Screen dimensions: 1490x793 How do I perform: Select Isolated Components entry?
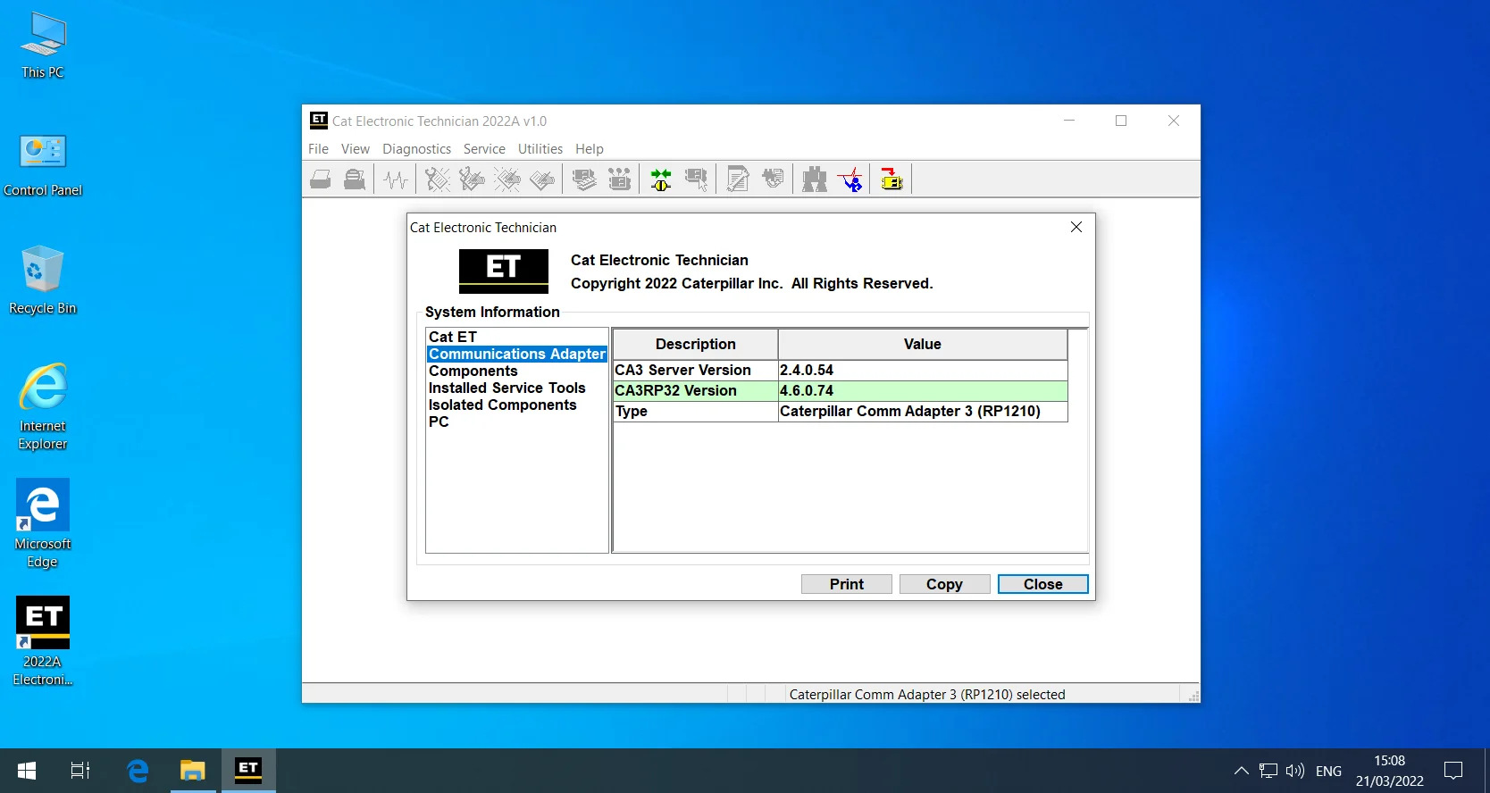(503, 405)
